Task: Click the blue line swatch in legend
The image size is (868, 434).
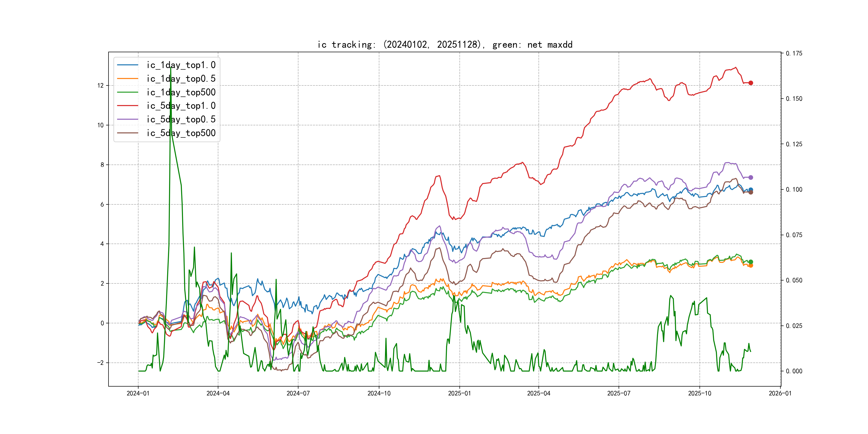Action: point(128,65)
